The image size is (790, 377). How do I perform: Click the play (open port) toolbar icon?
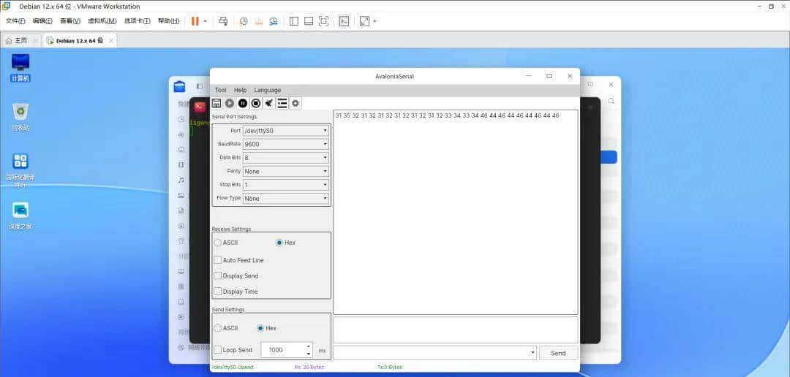[x=230, y=103]
